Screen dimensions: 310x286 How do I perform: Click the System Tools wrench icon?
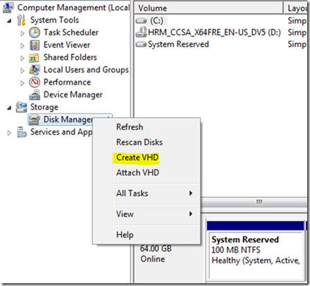coord(21,20)
